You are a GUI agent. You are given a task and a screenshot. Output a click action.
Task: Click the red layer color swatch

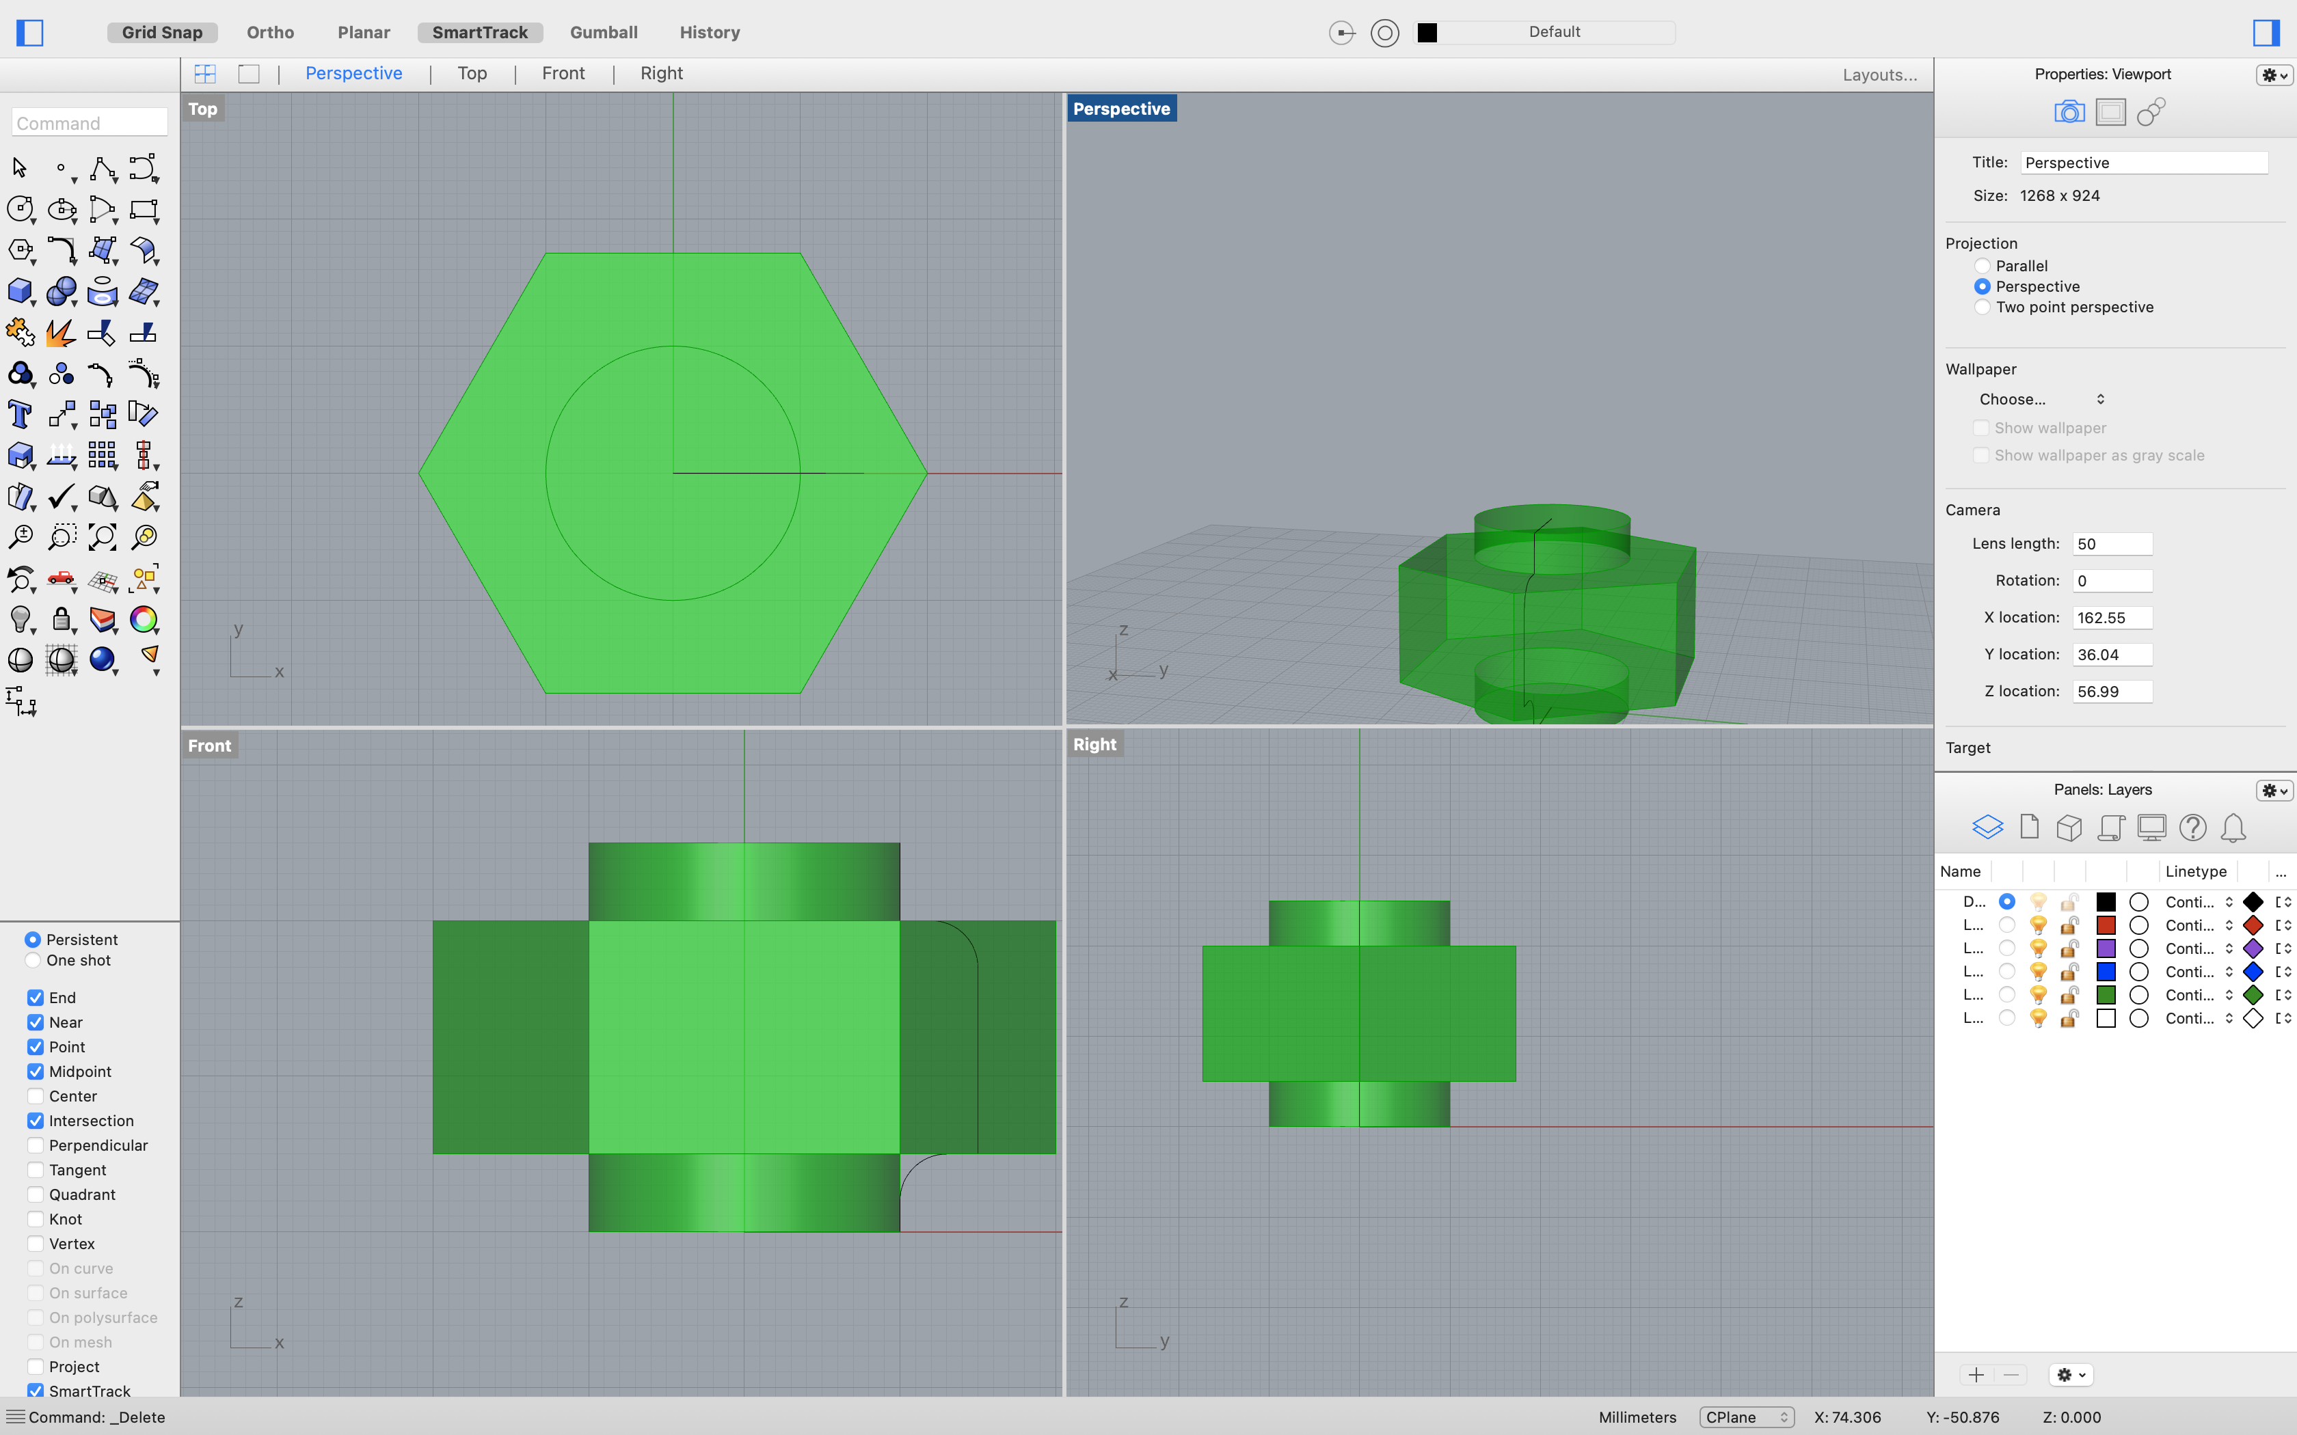2106,925
